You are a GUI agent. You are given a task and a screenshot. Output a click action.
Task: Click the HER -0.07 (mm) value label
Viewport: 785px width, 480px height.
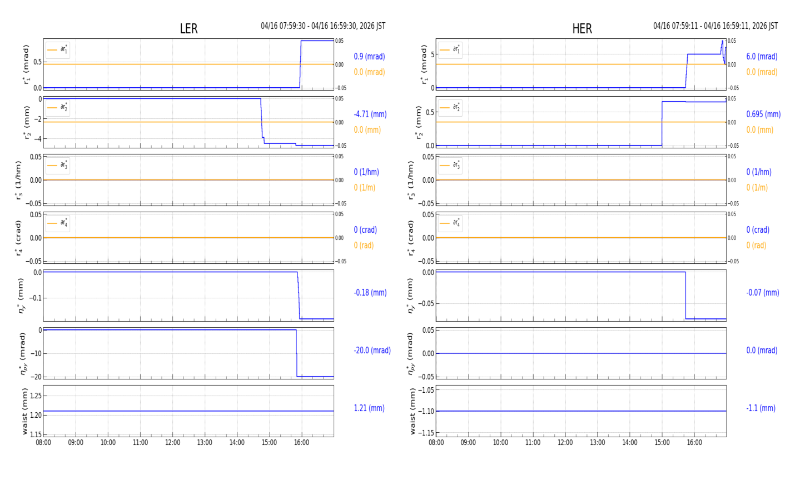[762, 293]
